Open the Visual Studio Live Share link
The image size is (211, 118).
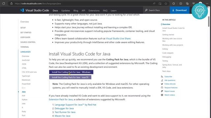(x=118, y=39)
